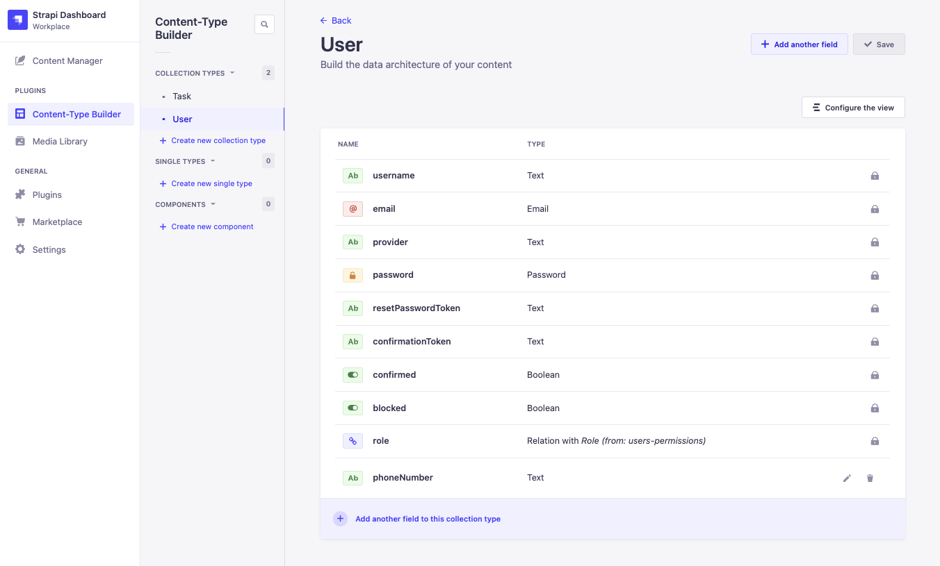This screenshot has height=566, width=940.
Task: Click the collection types count badge 2
Action: coord(268,73)
